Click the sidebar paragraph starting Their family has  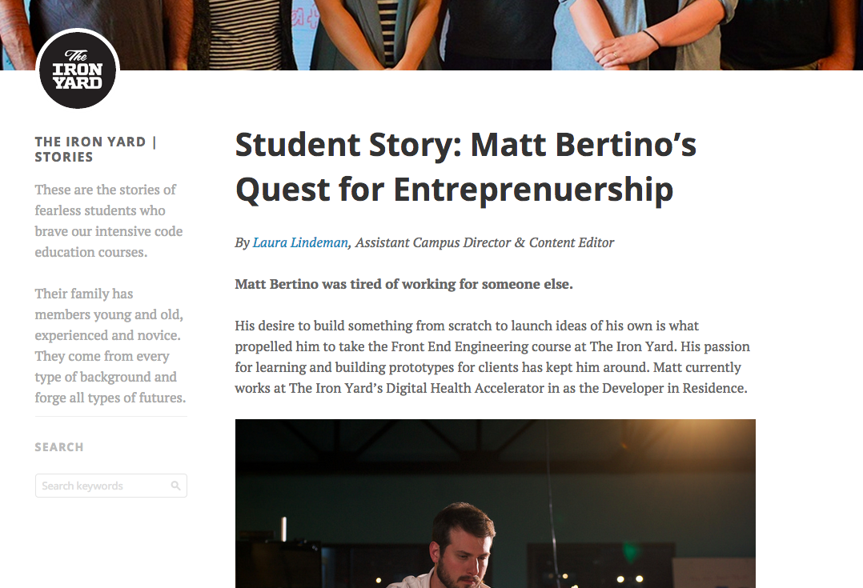coord(110,346)
